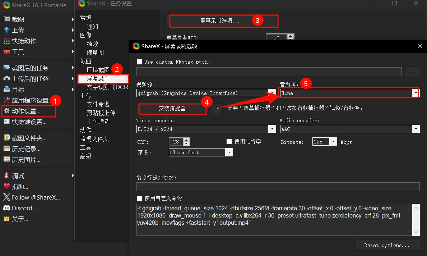Image resolution: width=427 pixels, height=256 pixels.
Task: Open the 视频源 gdigrab dropdown
Action: point(272,93)
